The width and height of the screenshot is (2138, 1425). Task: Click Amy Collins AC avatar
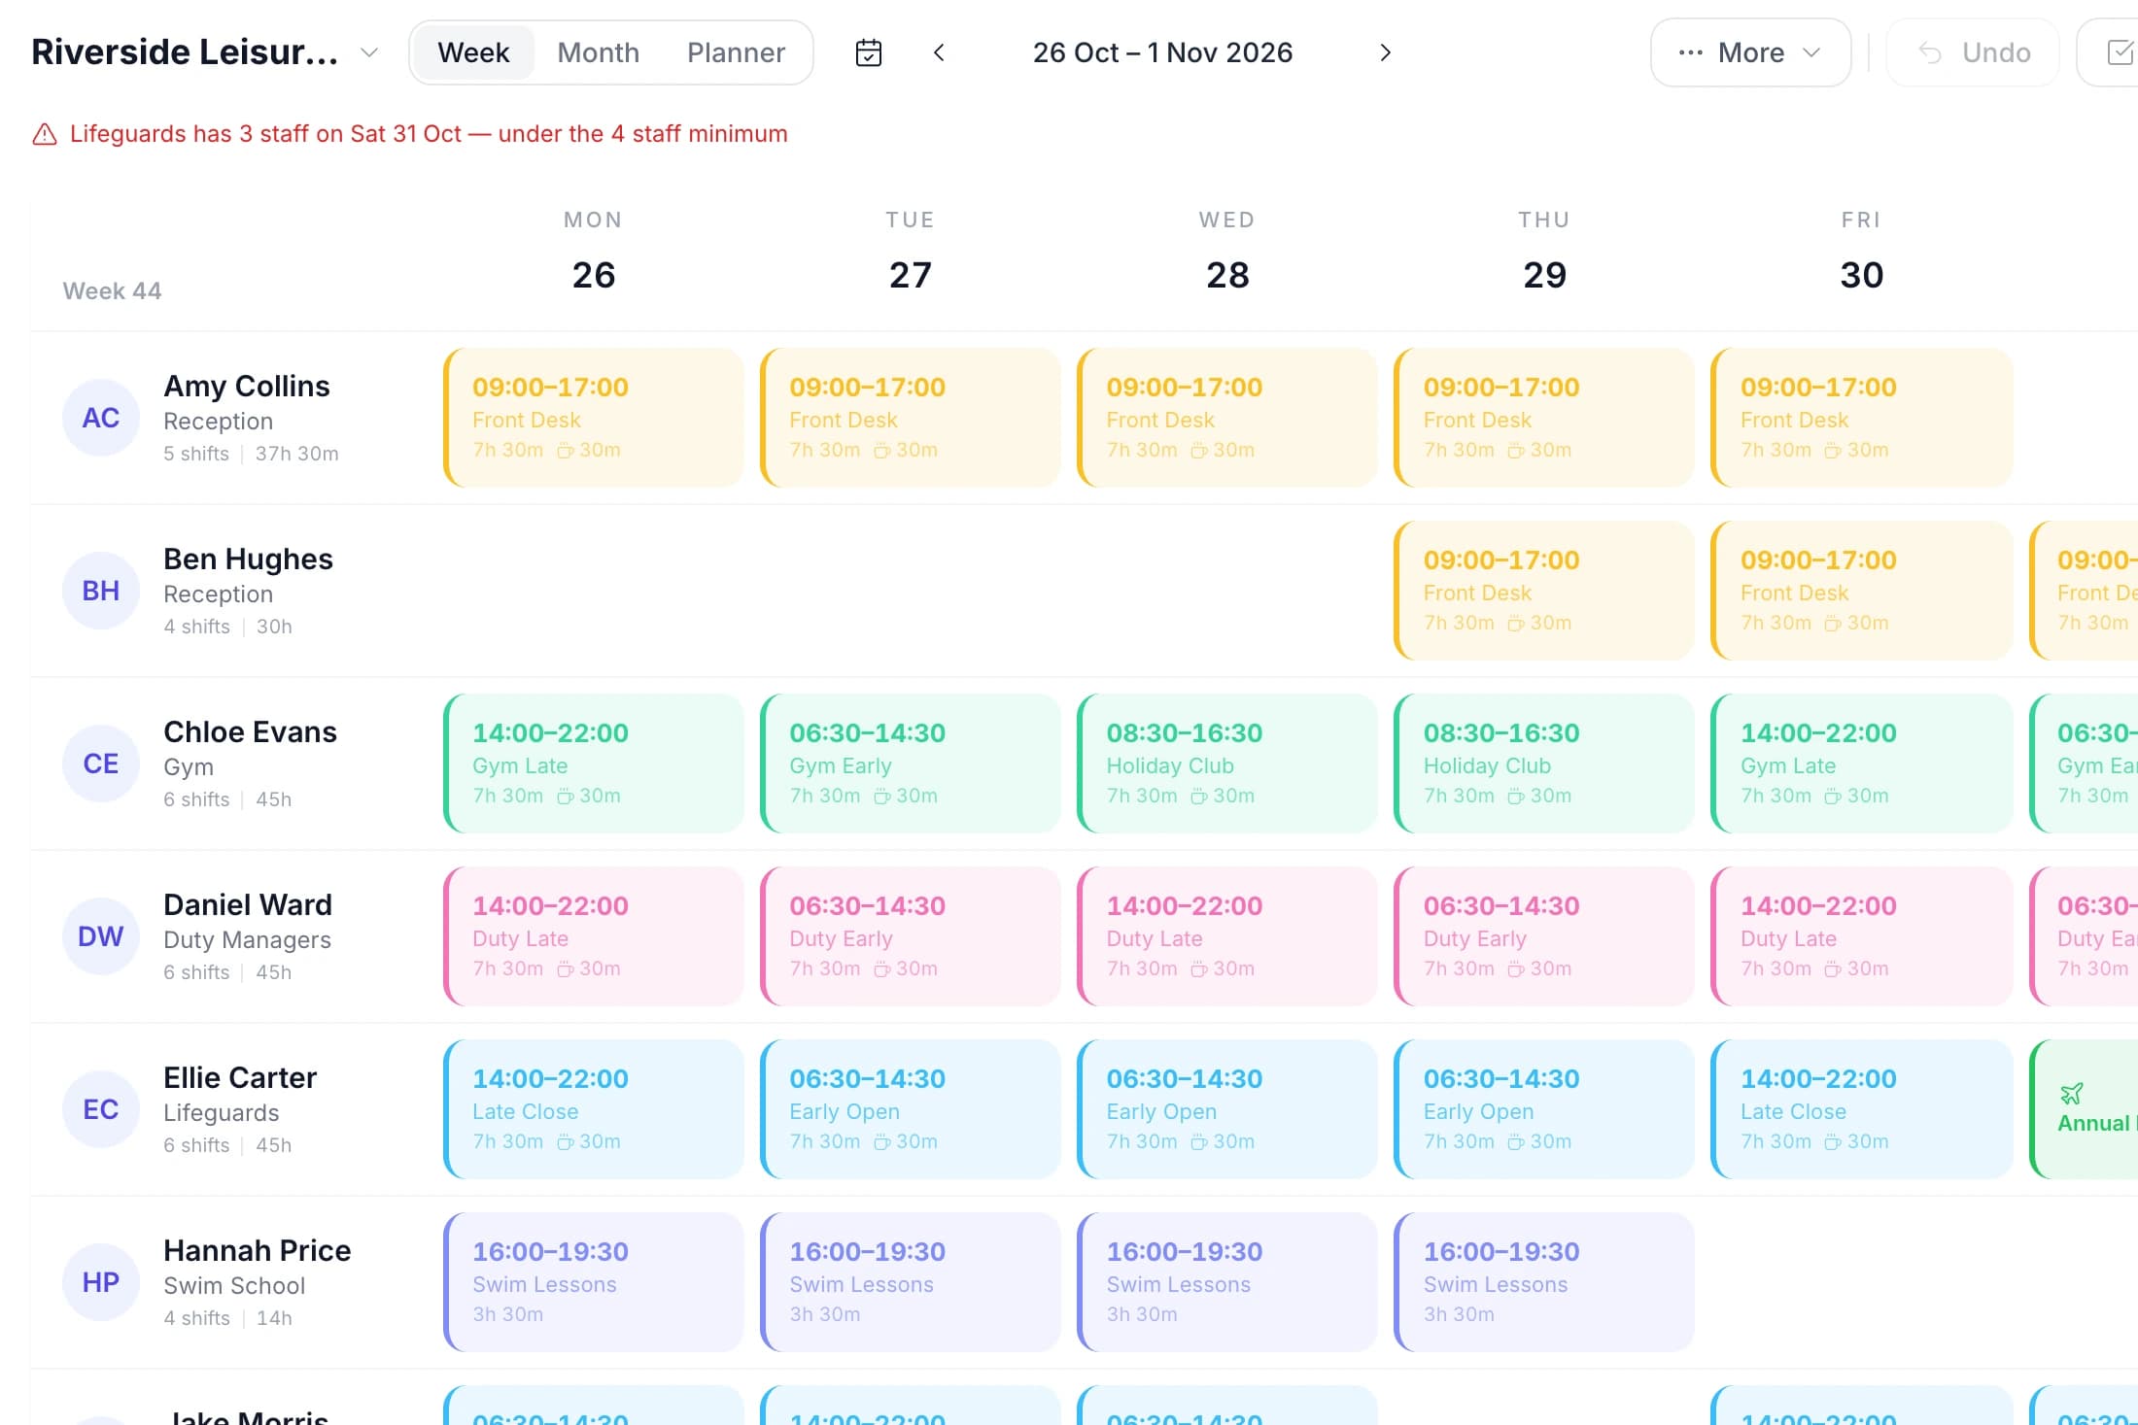[101, 418]
